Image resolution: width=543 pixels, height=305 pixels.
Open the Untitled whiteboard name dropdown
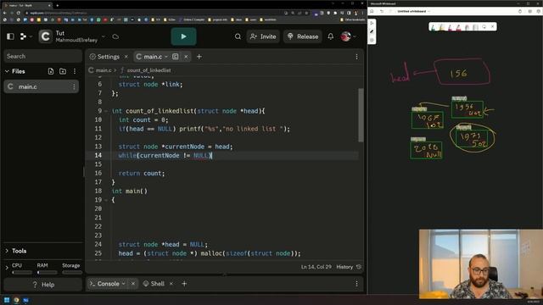pyautogui.click(x=429, y=11)
